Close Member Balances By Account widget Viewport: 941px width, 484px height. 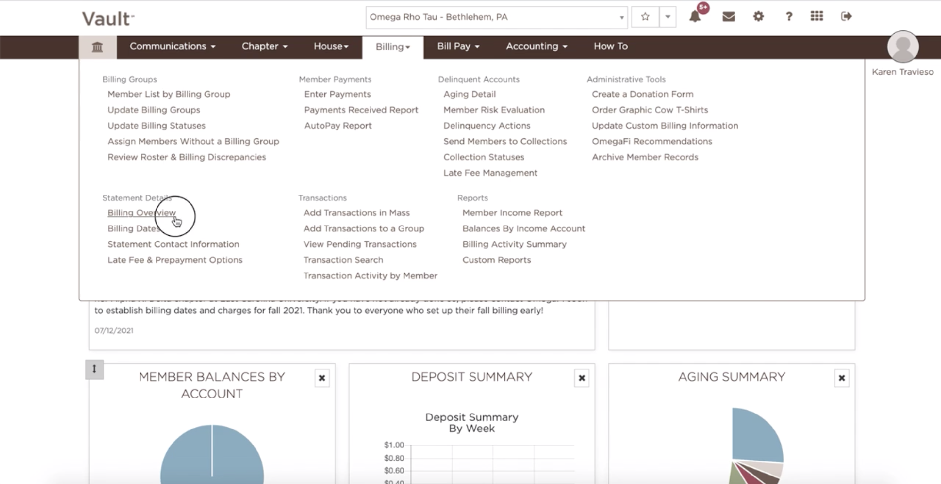coord(322,378)
